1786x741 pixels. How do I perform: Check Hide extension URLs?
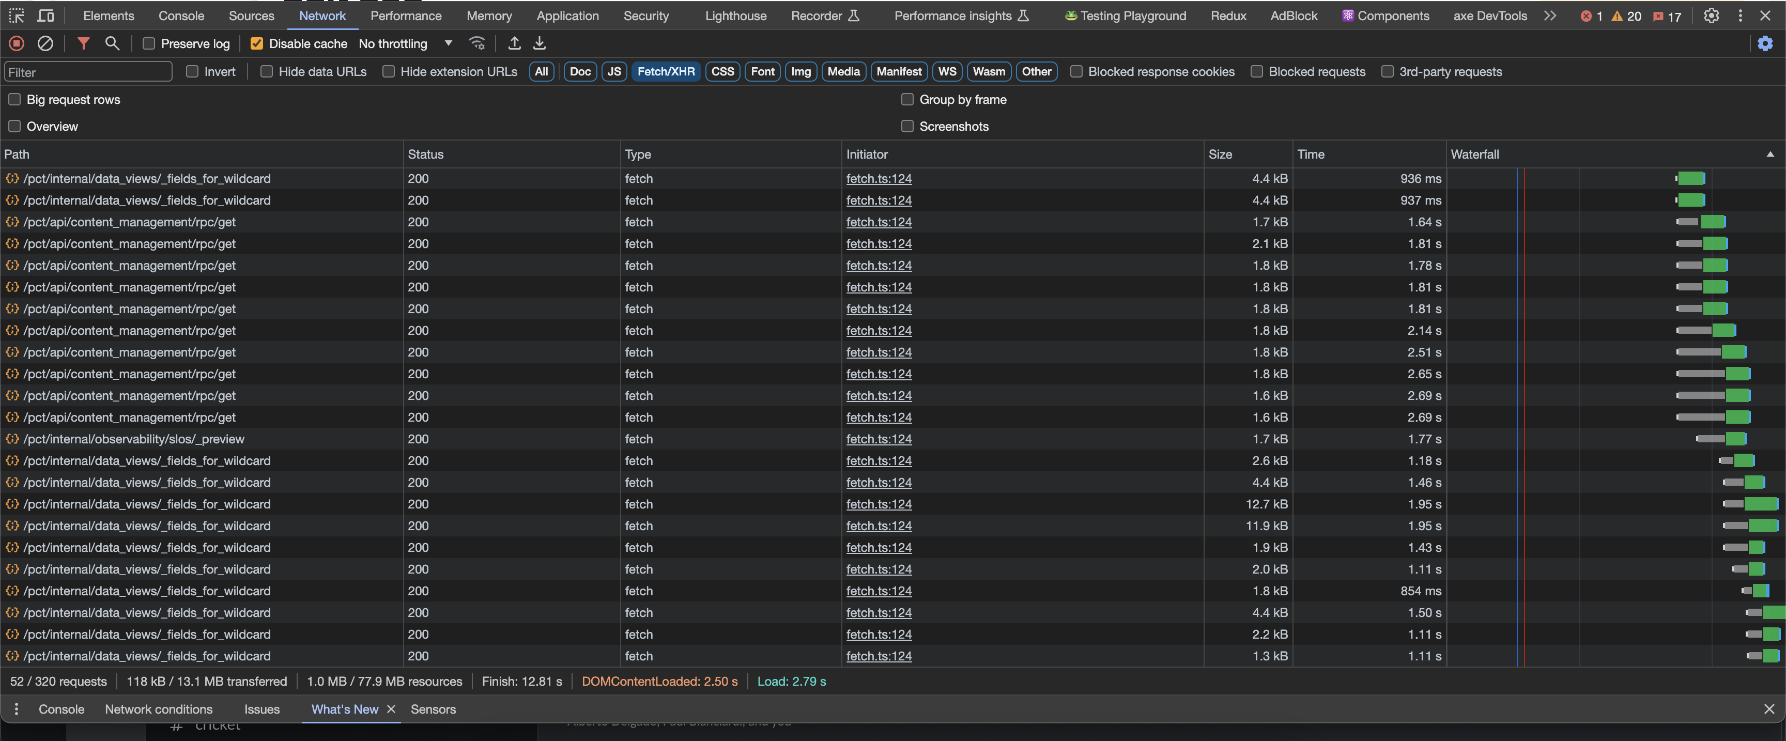point(388,71)
